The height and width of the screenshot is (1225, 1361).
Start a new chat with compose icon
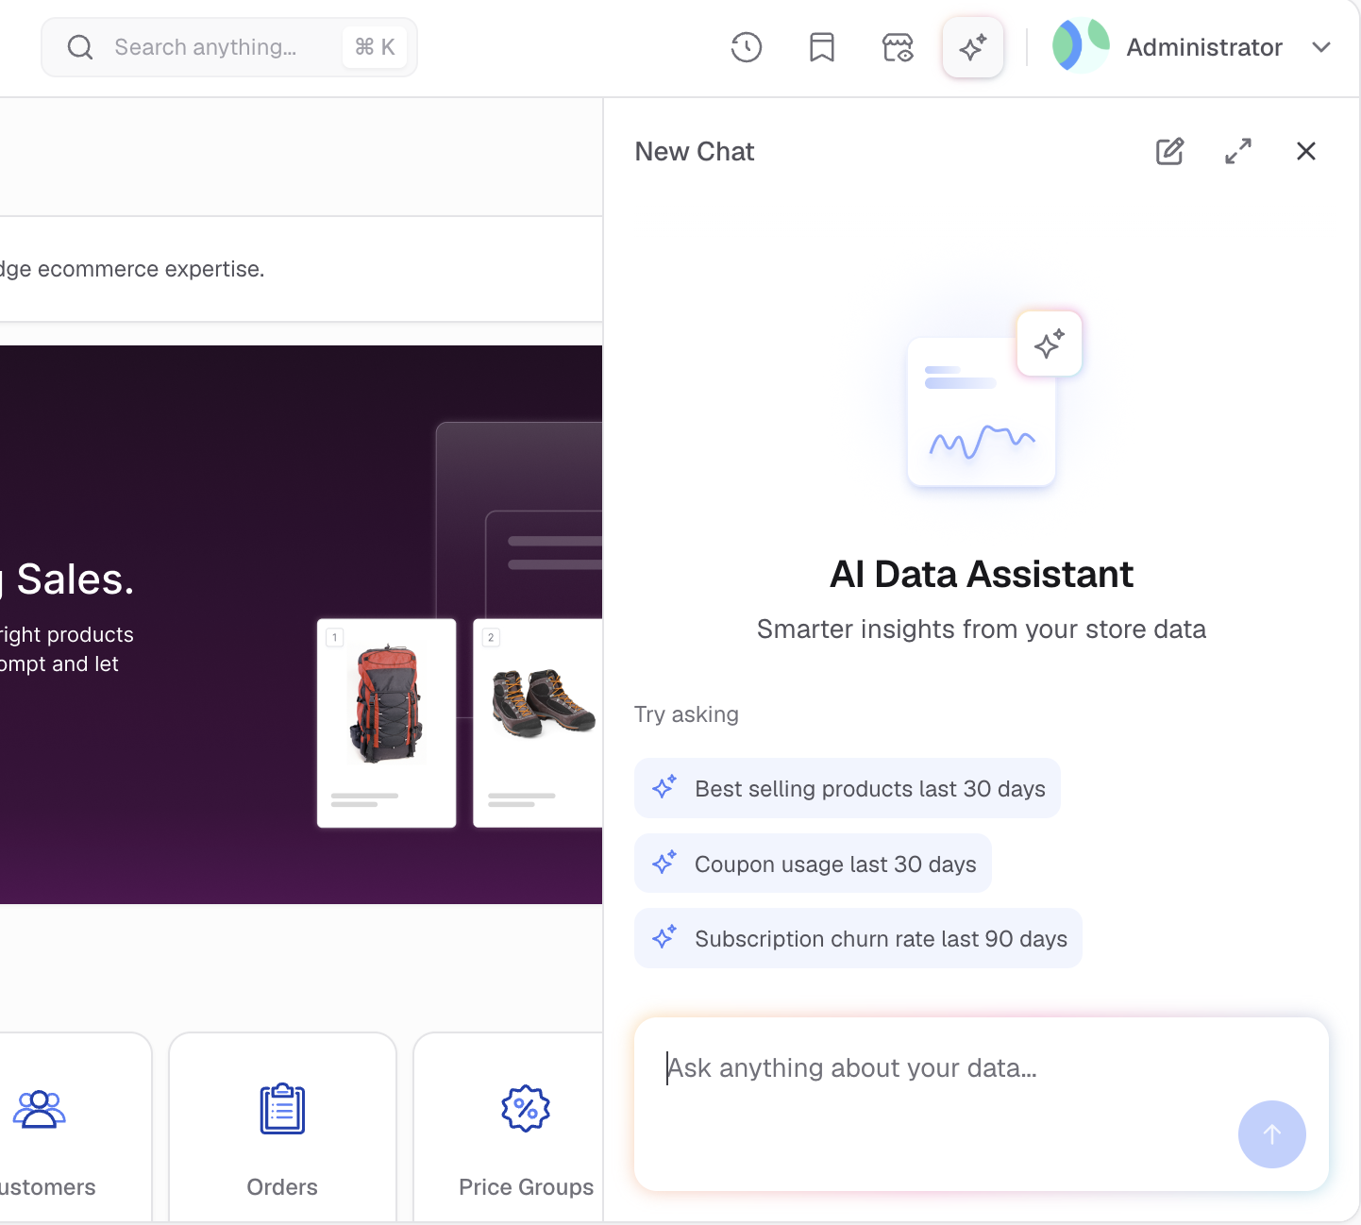click(1170, 151)
